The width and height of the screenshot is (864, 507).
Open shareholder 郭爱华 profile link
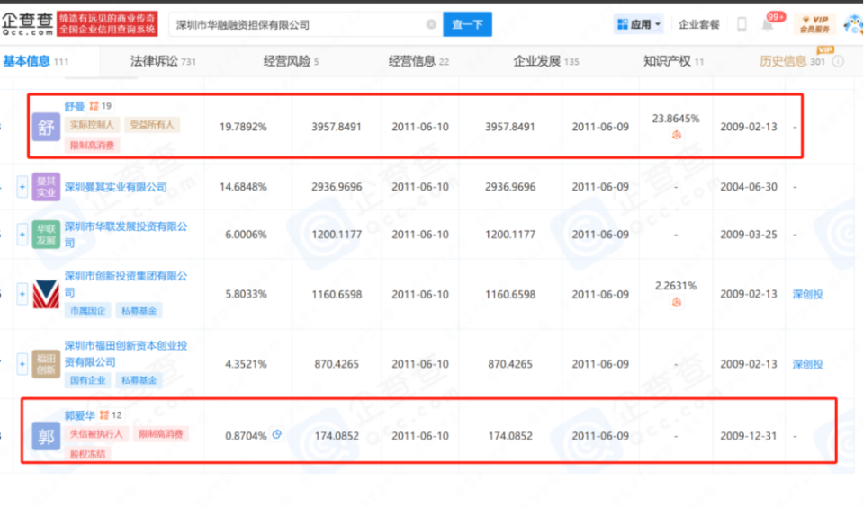80,415
